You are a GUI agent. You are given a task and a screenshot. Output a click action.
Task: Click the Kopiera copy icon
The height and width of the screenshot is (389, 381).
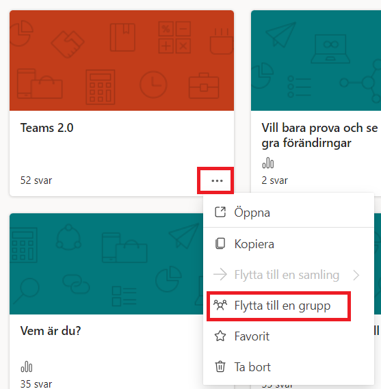click(x=220, y=243)
